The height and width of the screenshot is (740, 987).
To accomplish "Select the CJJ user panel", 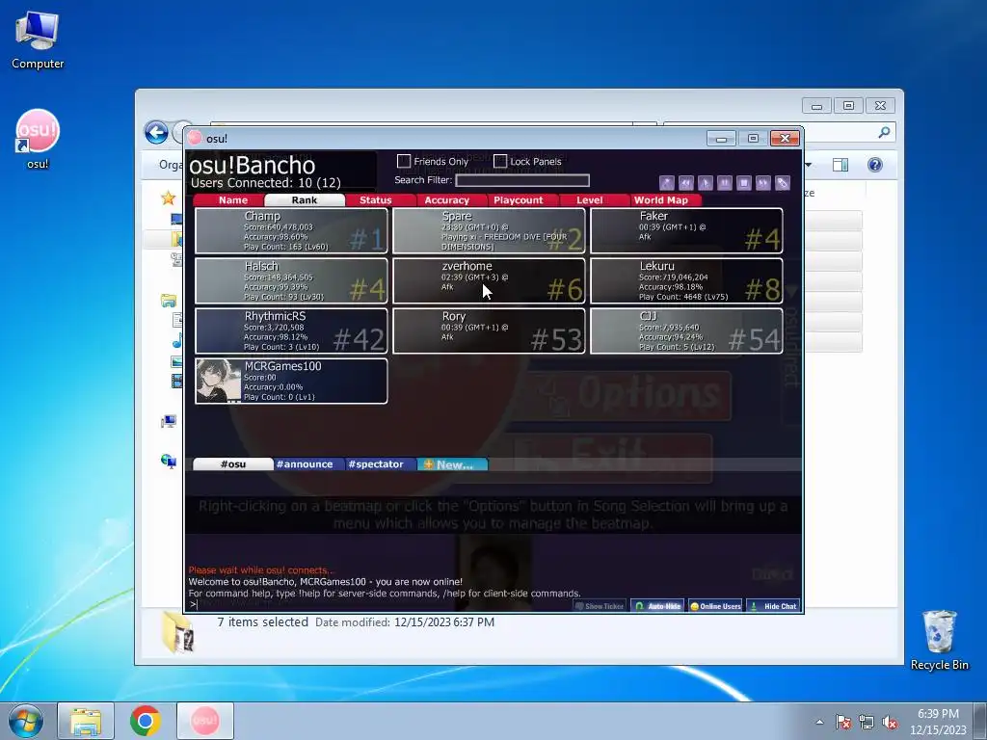I will (686, 331).
